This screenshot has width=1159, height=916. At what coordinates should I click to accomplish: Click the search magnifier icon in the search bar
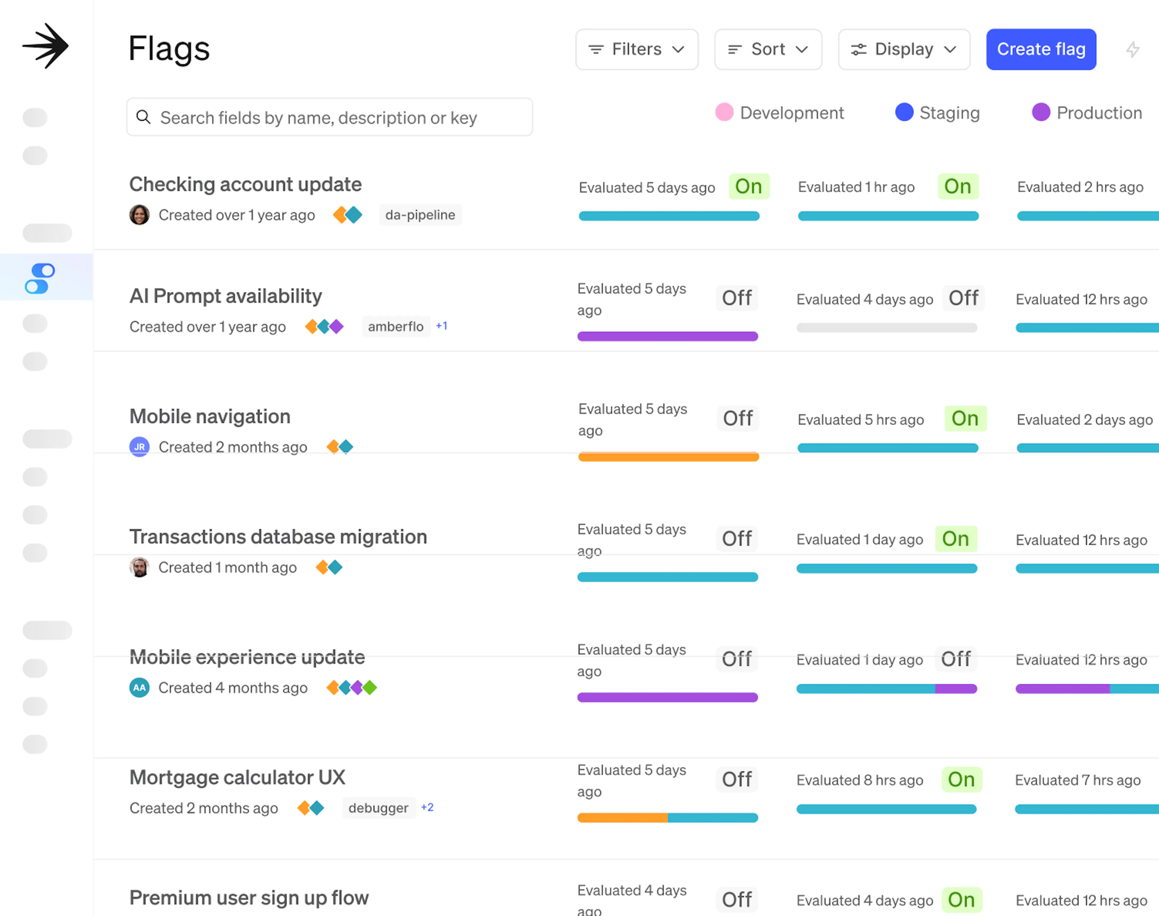pos(144,117)
